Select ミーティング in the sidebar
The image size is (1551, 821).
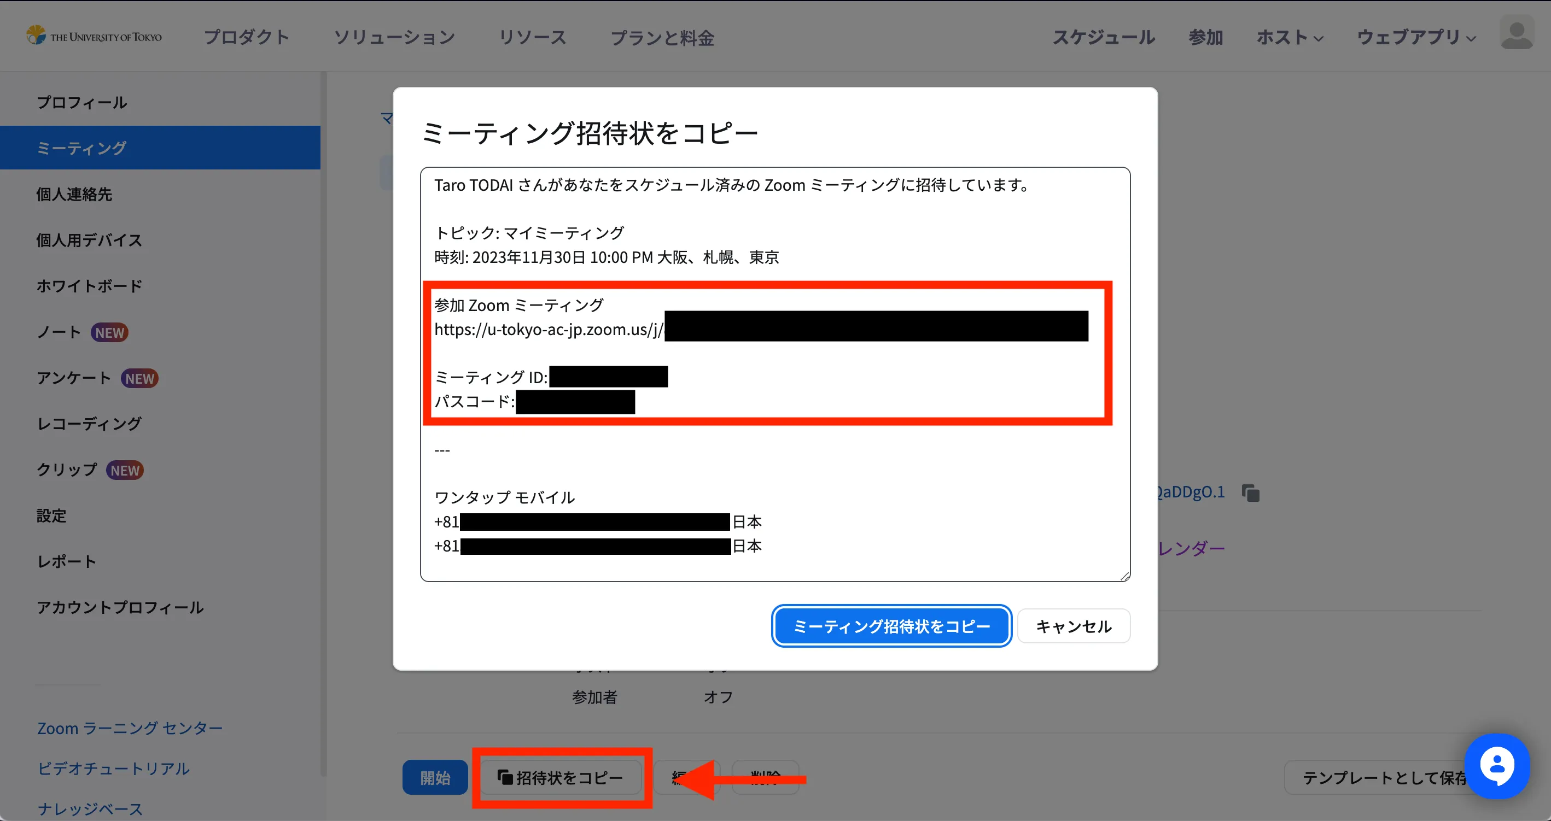click(x=82, y=148)
